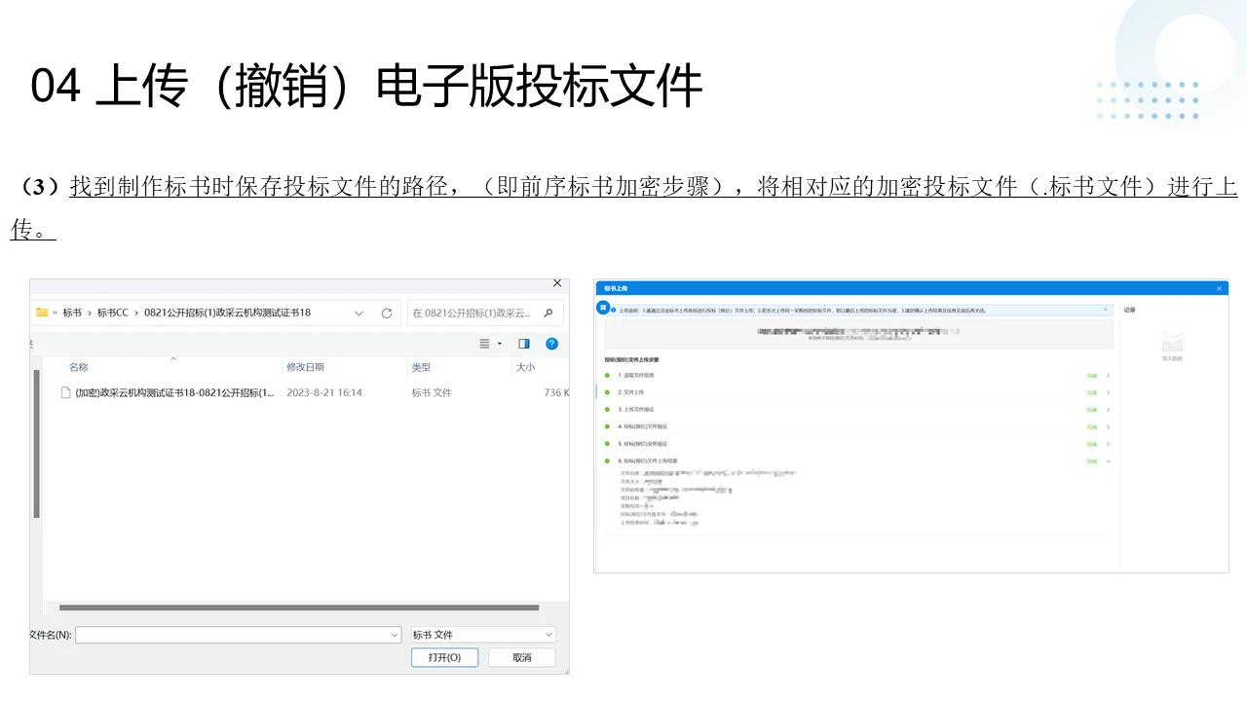The image size is (1247, 701).
Task: Open Explorer help via the blue question mark icon
Action: pos(551,344)
